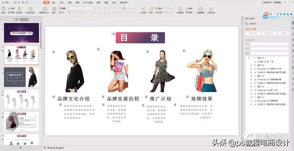Switch to the Home (开始) ribbon tab

point(46,3)
